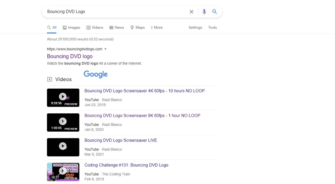Click the magnifying glass search button
The width and height of the screenshot is (335, 184).
coord(214,12)
